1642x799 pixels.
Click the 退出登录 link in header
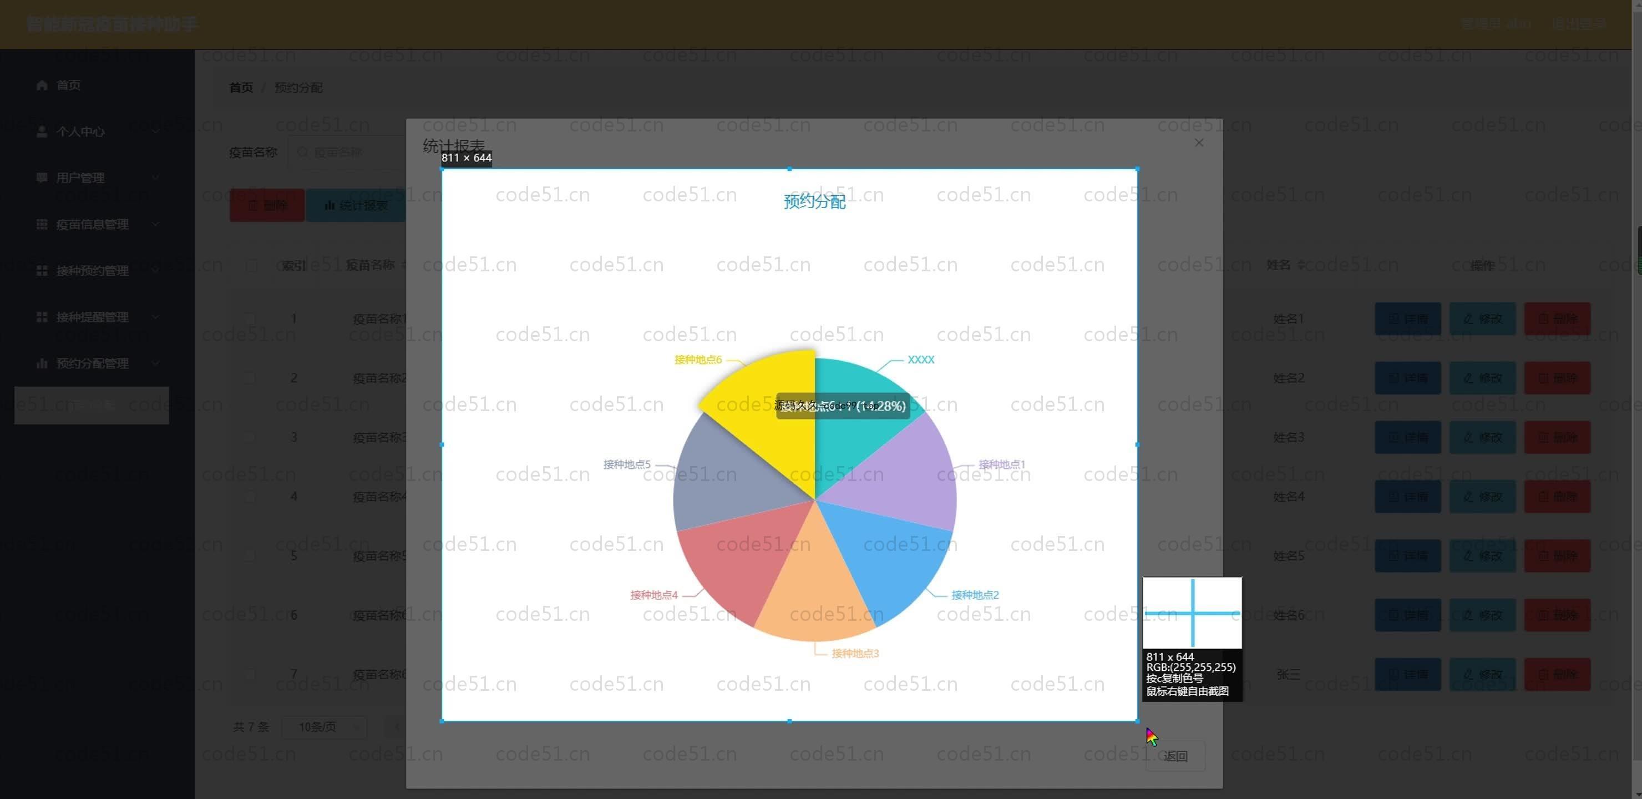click(x=1579, y=24)
